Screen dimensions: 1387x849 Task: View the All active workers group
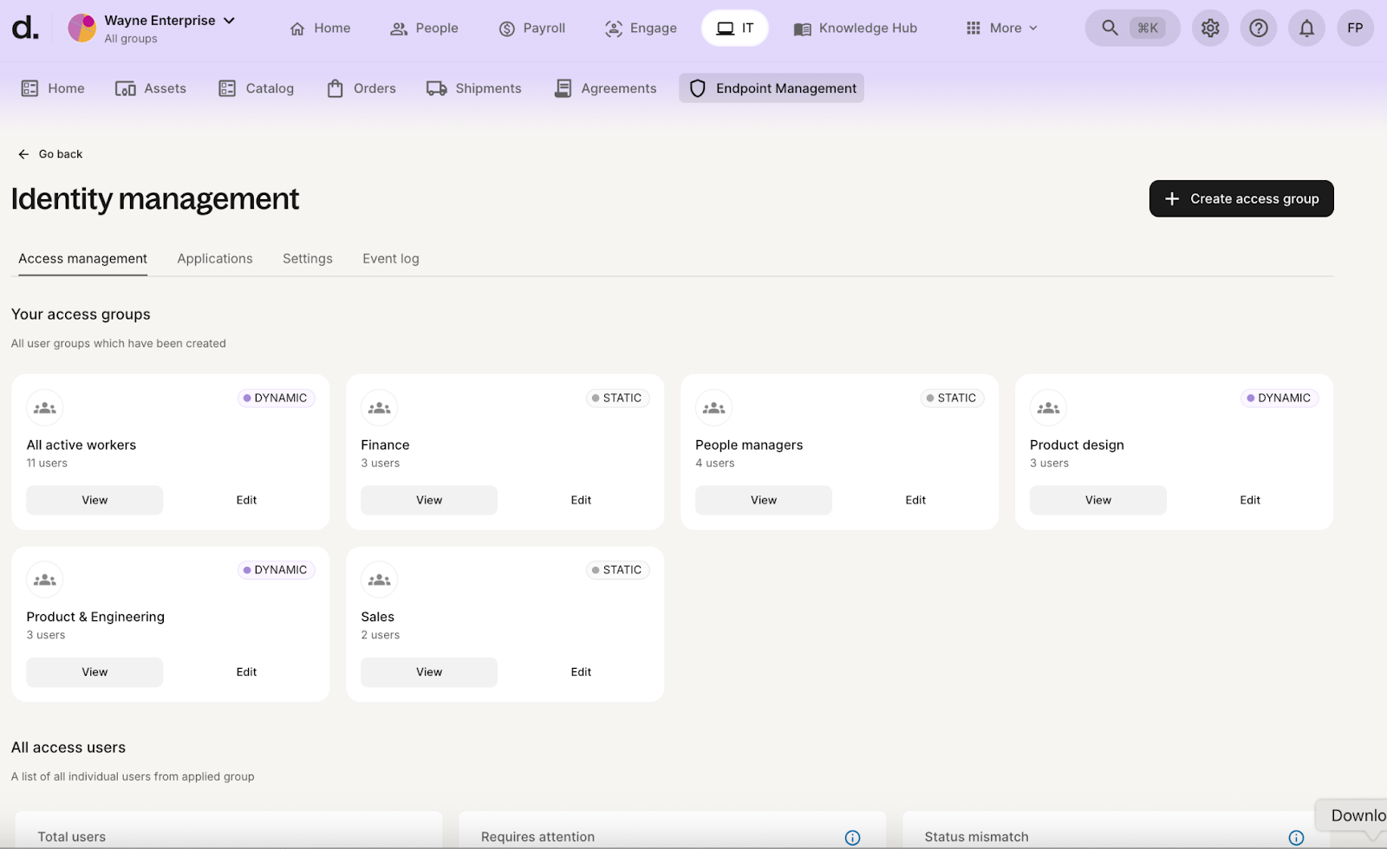pyautogui.click(x=94, y=500)
